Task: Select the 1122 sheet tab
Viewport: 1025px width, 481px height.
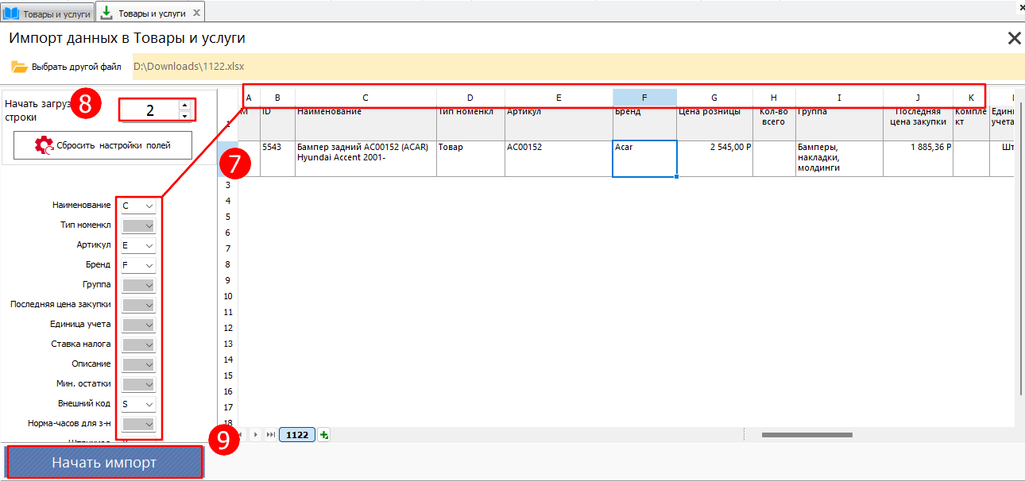Action: (297, 434)
